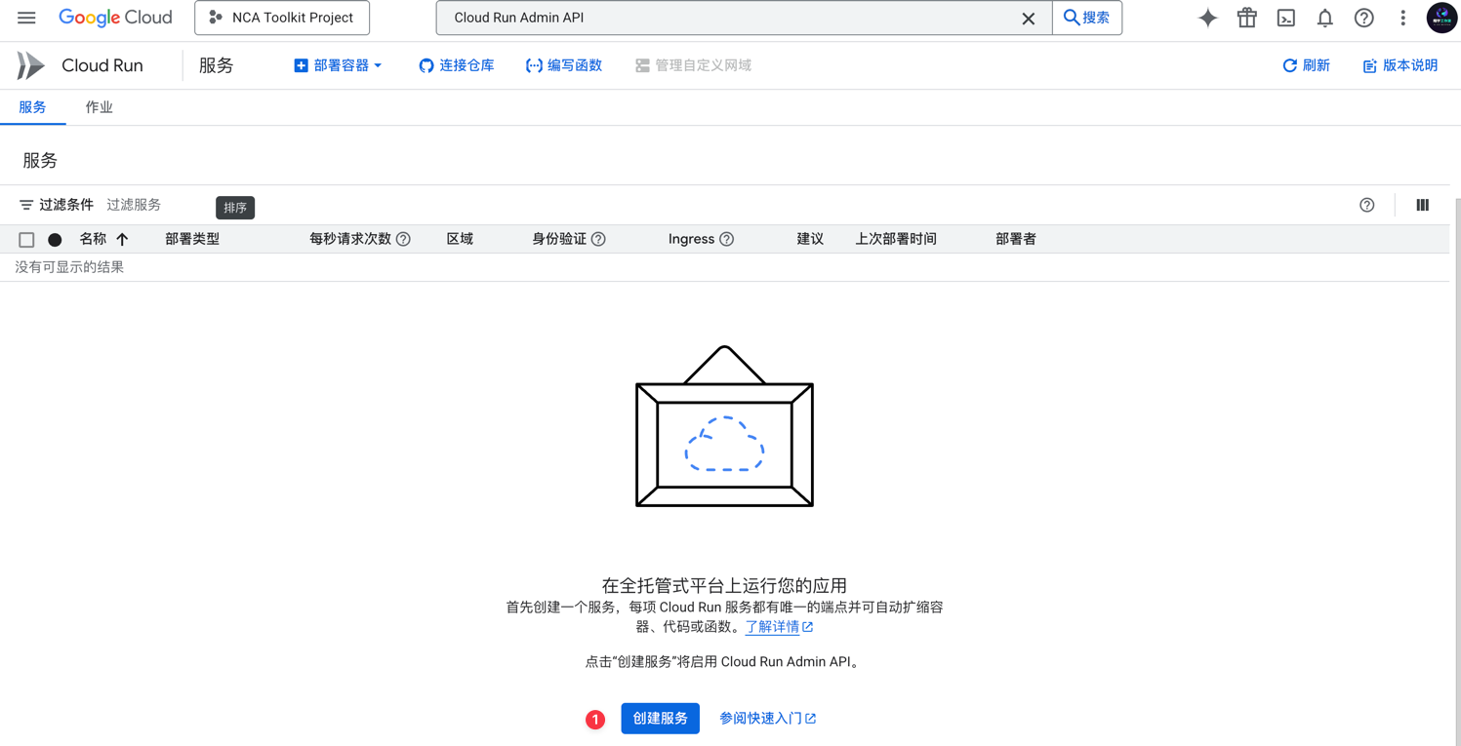Expand the 部署容器 dropdown
This screenshot has height=746, width=1461.
click(x=339, y=65)
